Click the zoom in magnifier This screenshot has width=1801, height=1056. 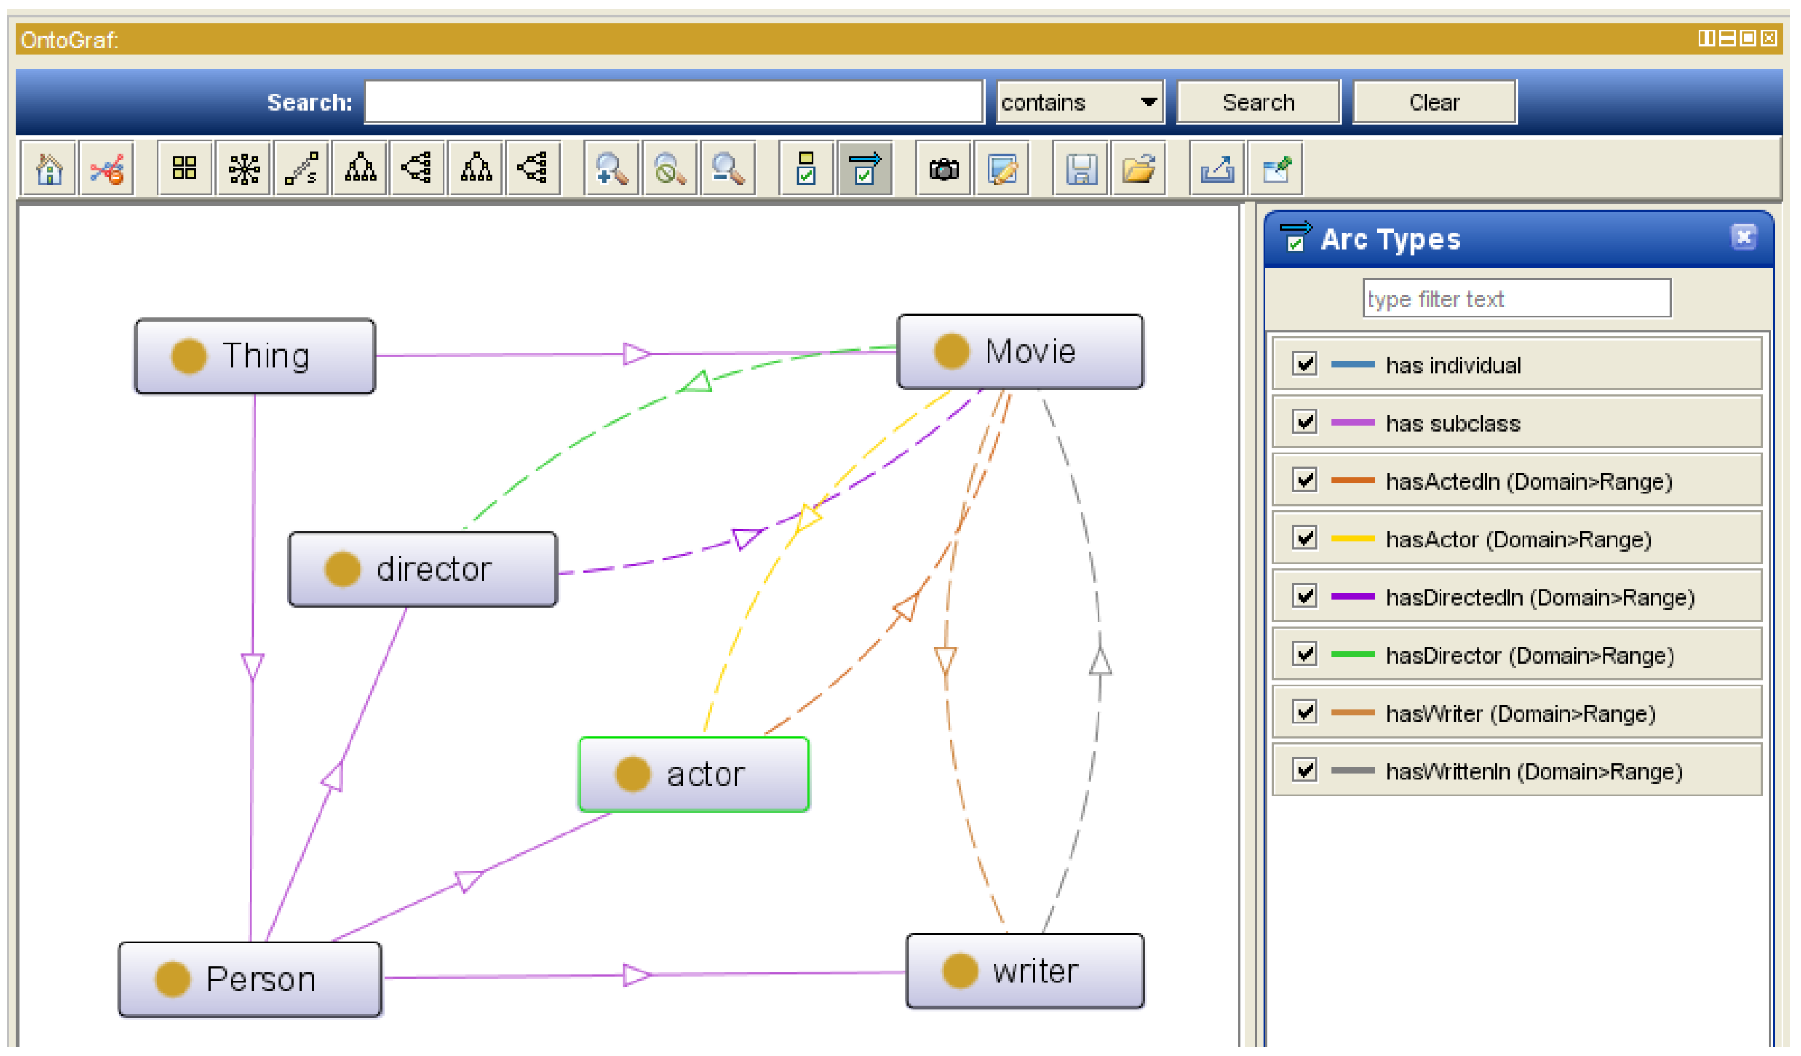tap(612, 169)
